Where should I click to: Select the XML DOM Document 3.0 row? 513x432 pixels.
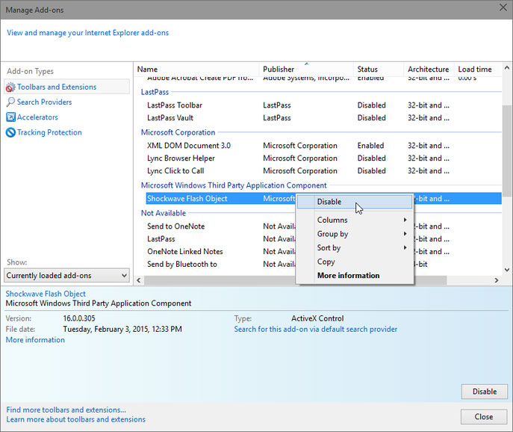(x=324, y=146)
